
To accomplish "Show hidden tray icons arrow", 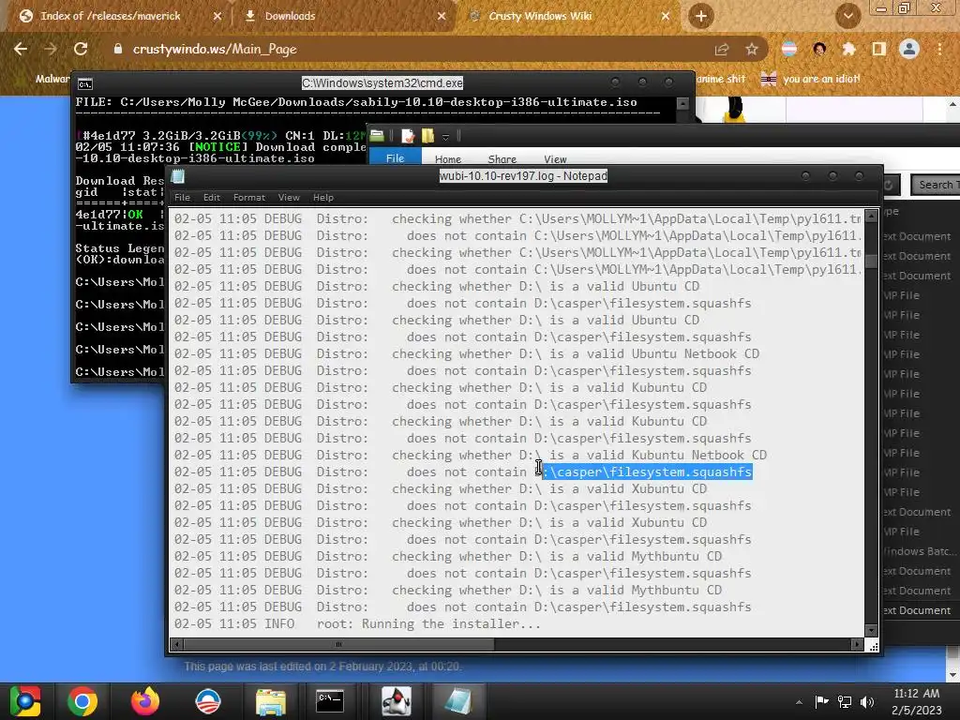I will (x=799, y=702).
